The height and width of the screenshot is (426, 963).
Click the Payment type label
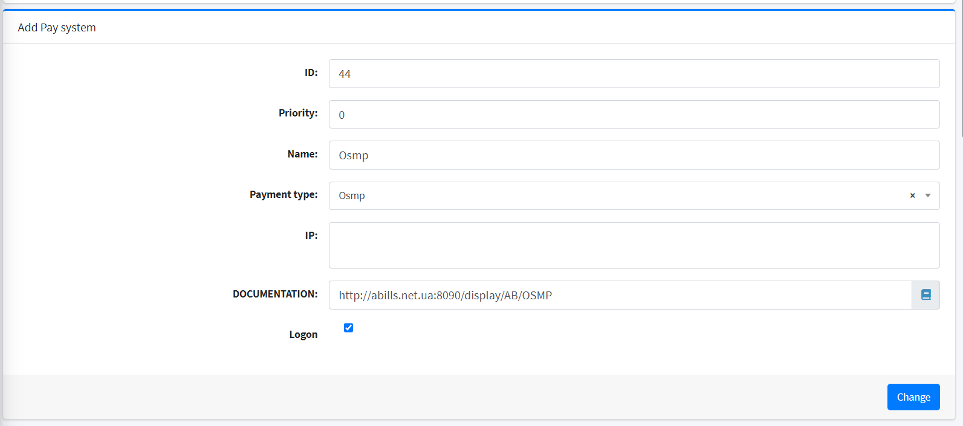point(284,194)
